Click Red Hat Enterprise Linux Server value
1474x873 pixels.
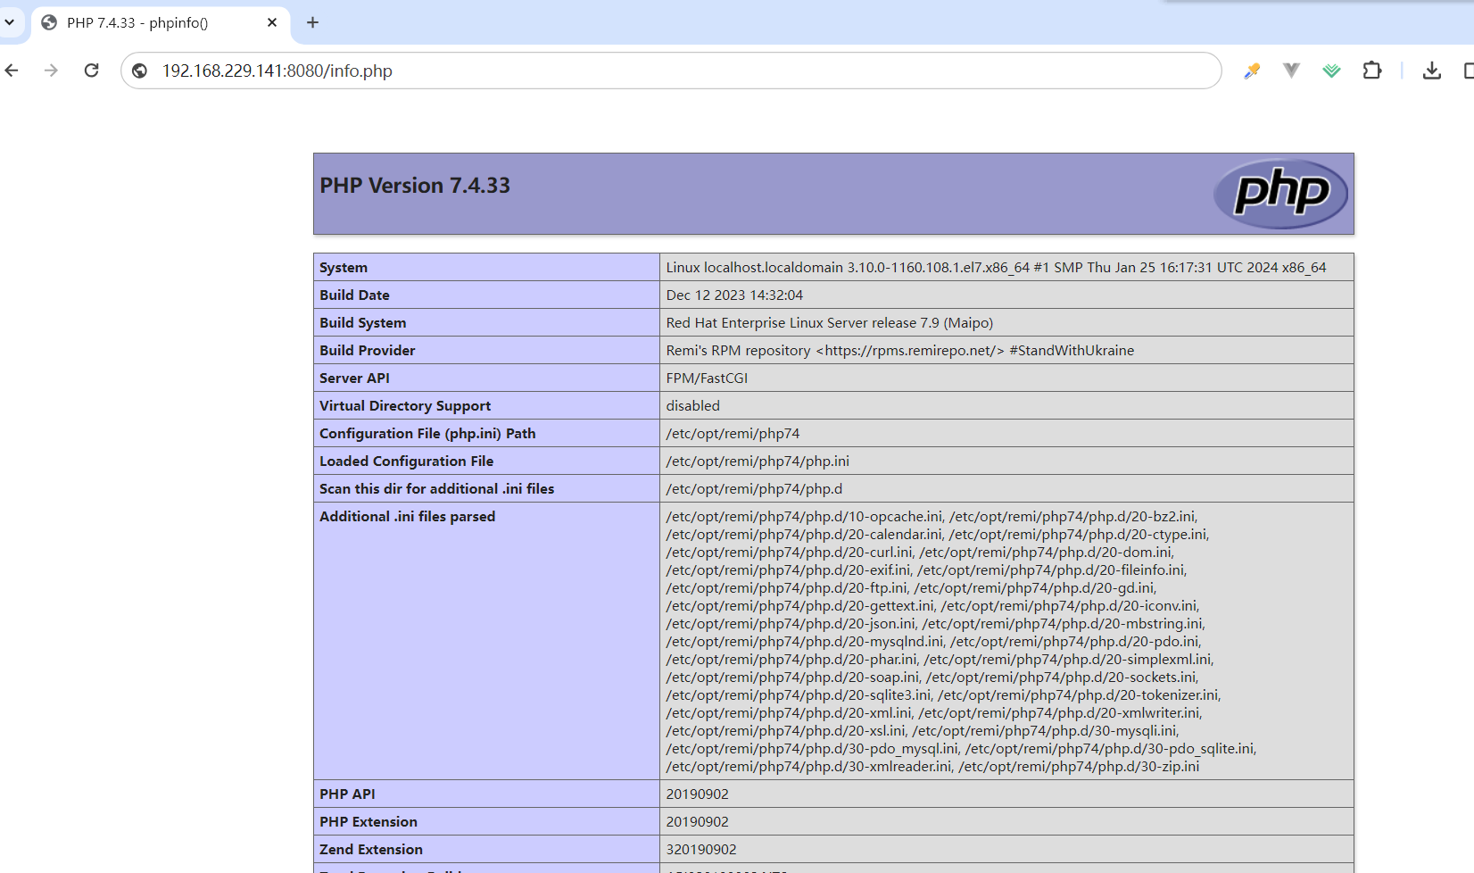pyautogui.click(x=829, y=323)
